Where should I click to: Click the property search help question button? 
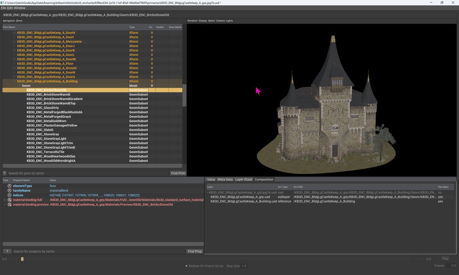coord(7,251)
